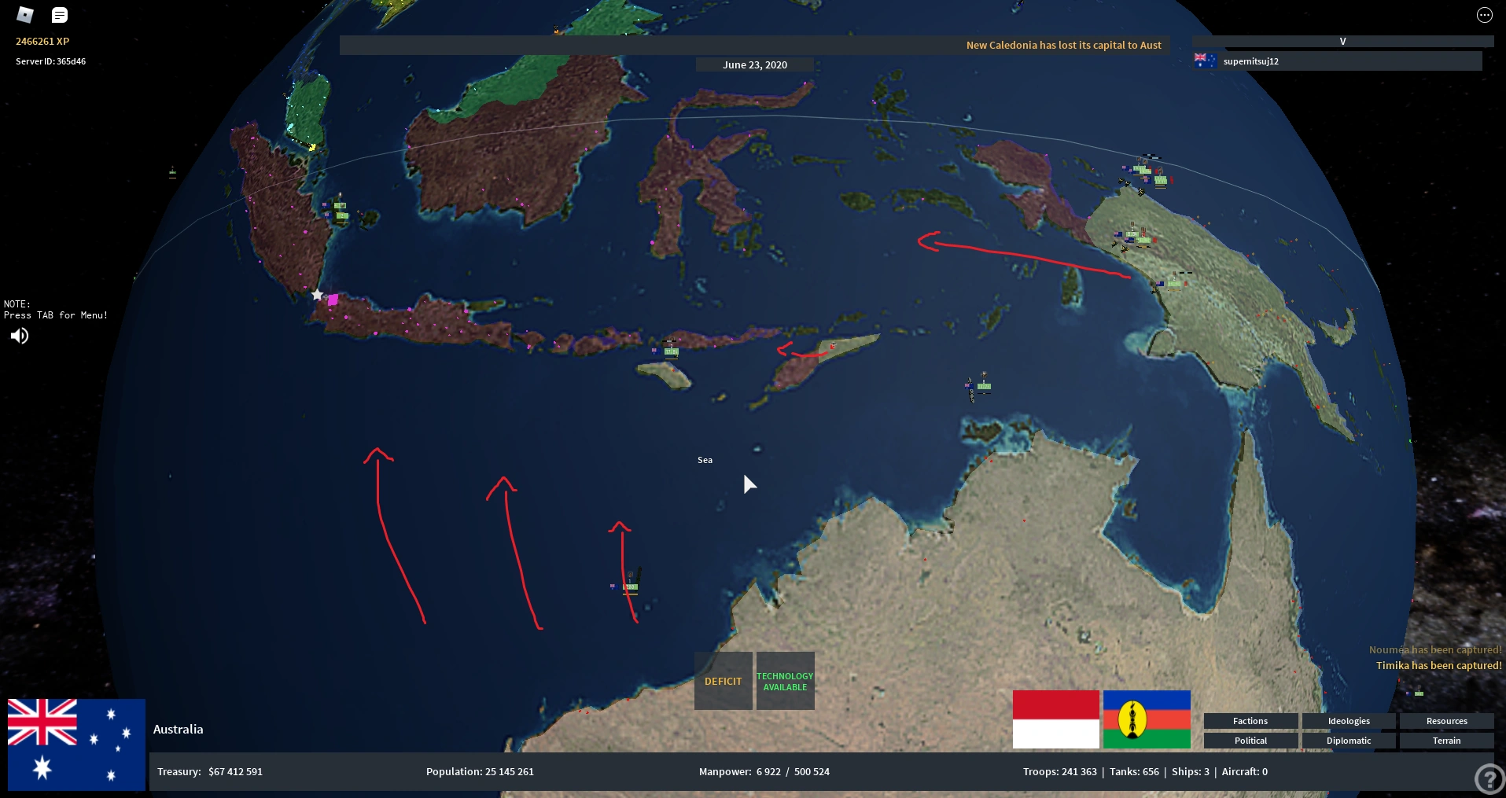Image resolution: width=1506 pixels, height=798 pixels.
Task: Switch to the Diplomatic map mode
Action: [1349, 741]
